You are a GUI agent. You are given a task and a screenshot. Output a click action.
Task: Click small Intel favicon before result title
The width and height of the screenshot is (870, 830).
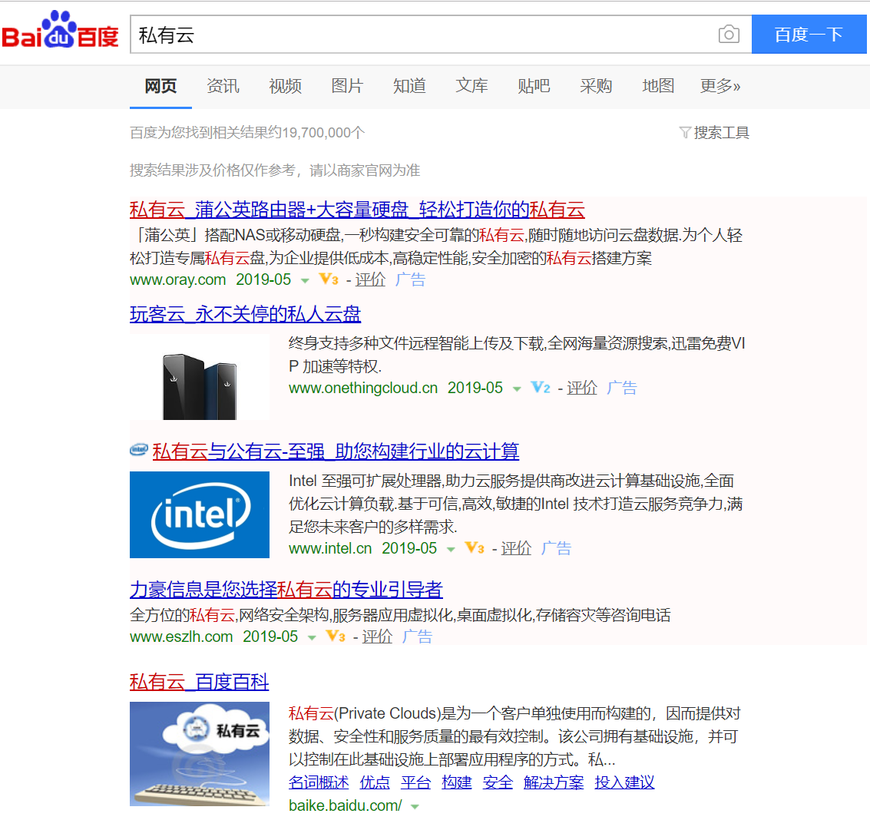138,451
